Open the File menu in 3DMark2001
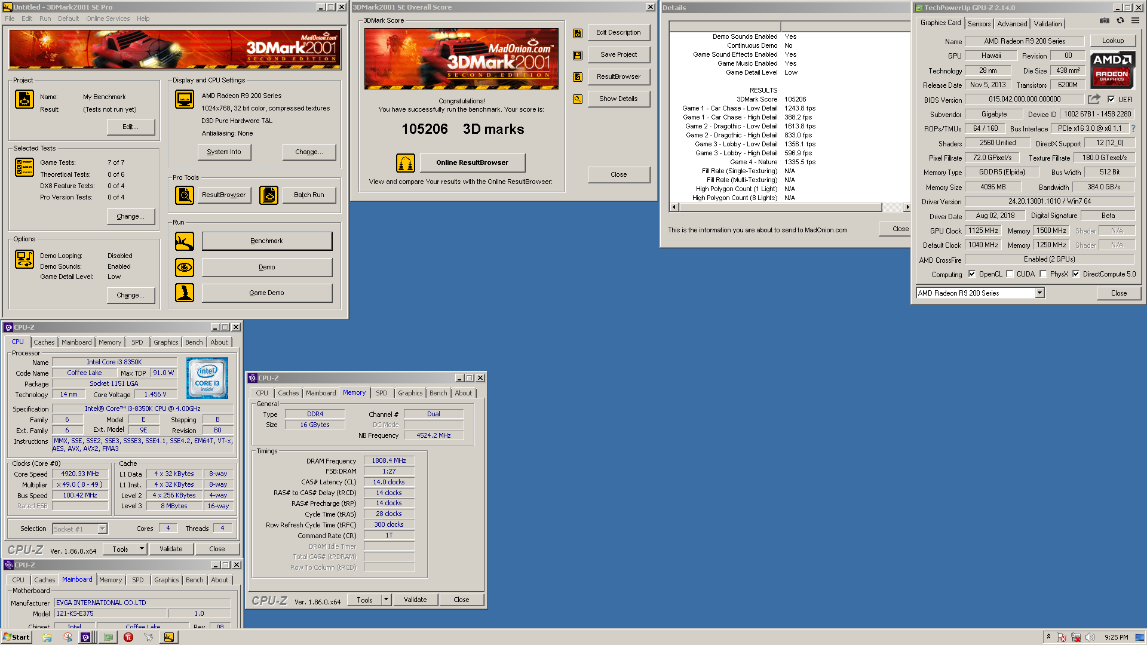This screenshot has height=645, width=1147. pos(10,19)
